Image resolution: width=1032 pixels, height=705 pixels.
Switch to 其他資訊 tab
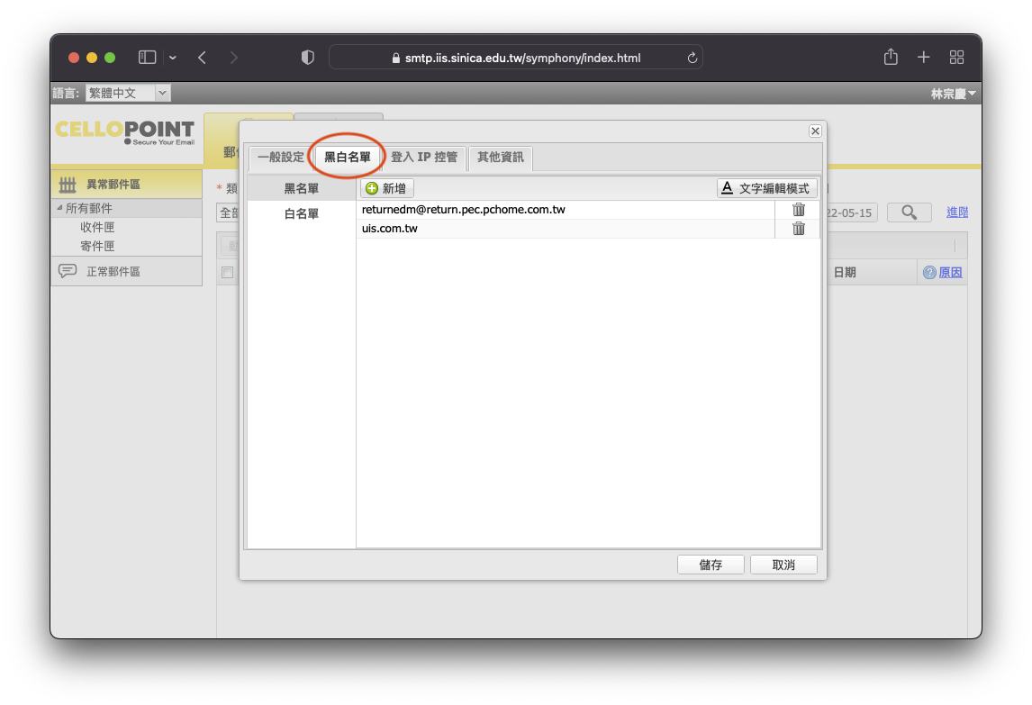(500, 158)
